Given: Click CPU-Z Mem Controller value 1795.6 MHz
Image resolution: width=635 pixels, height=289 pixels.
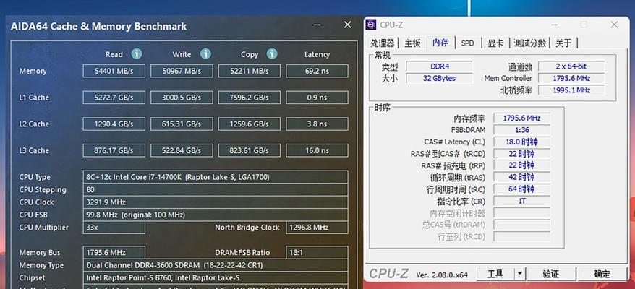Looking at the screenshot, I should (x=571, y=78).
